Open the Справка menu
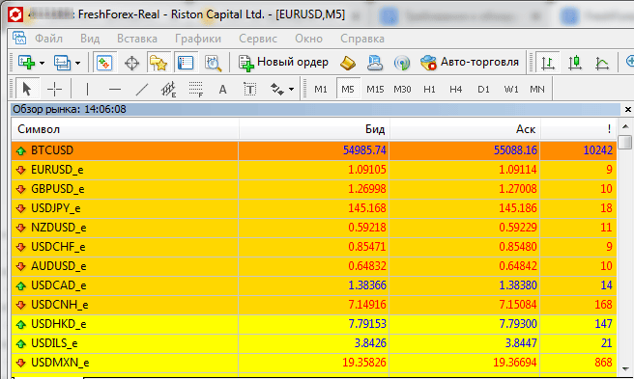This screenshot has height=379, width=634. (x=362, y=39)
